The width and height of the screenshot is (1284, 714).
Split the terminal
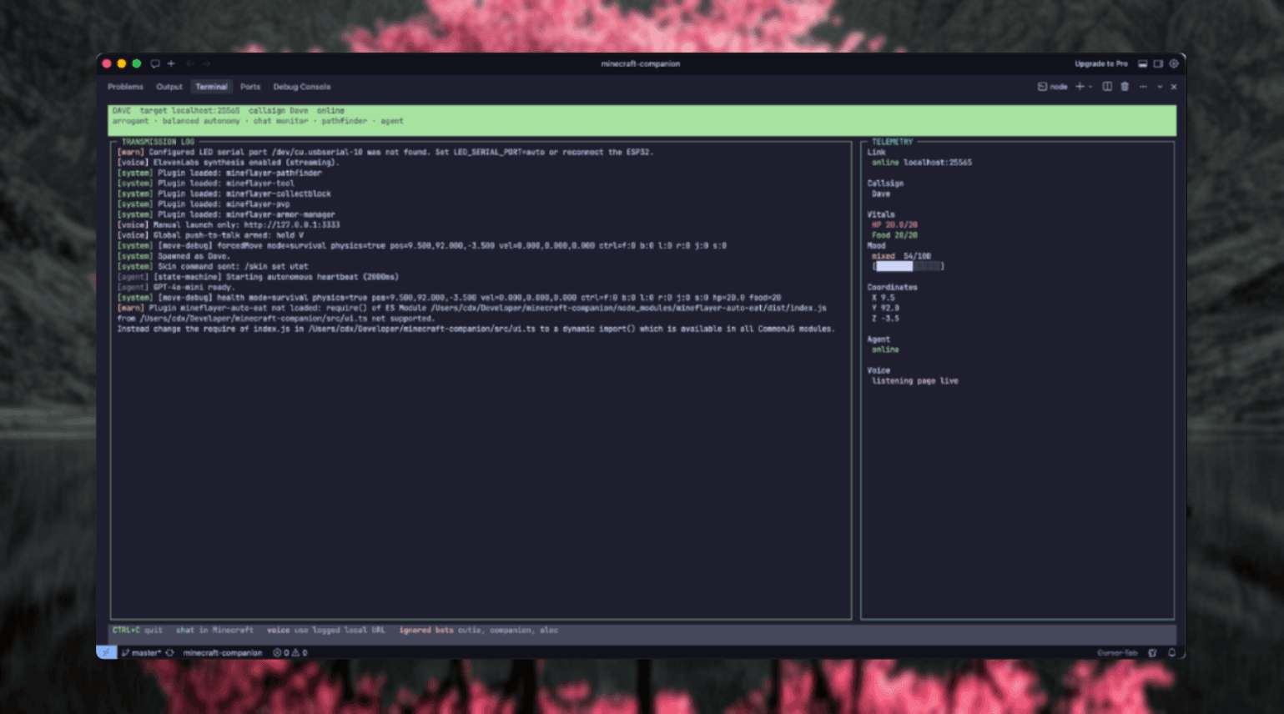[x=1107, y=87]
